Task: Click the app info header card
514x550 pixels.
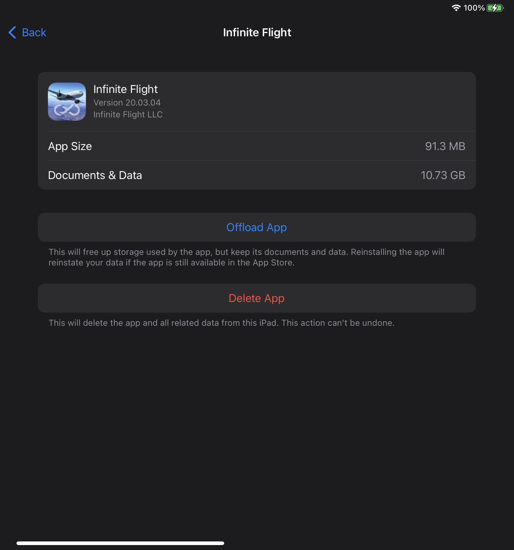Action: click(257, 102)
